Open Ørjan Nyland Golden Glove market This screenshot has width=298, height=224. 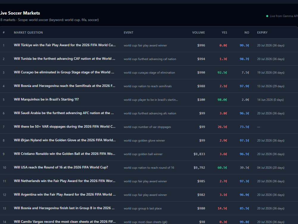click(x=65, y=140)
